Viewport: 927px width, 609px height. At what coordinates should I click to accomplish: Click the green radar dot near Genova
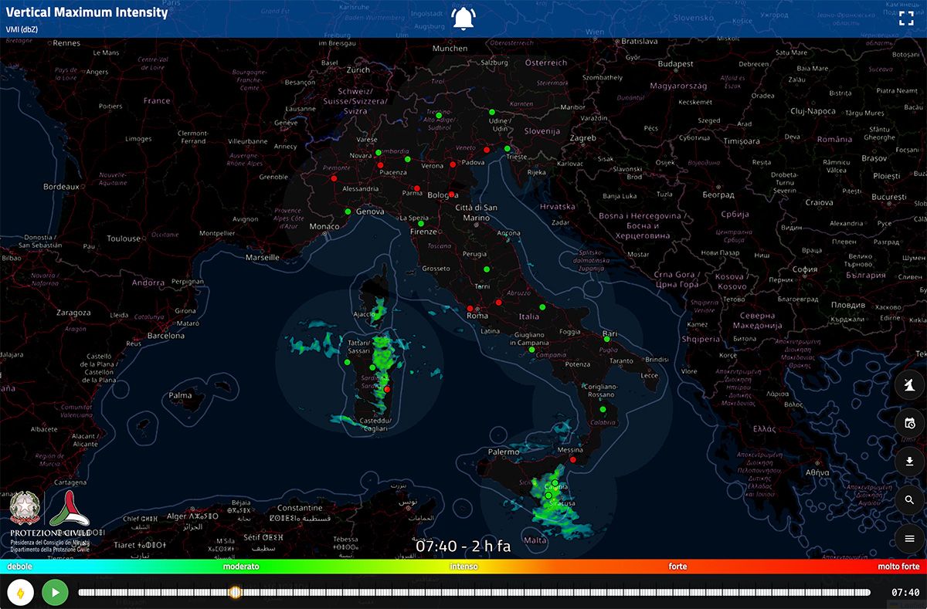point(348,211)
